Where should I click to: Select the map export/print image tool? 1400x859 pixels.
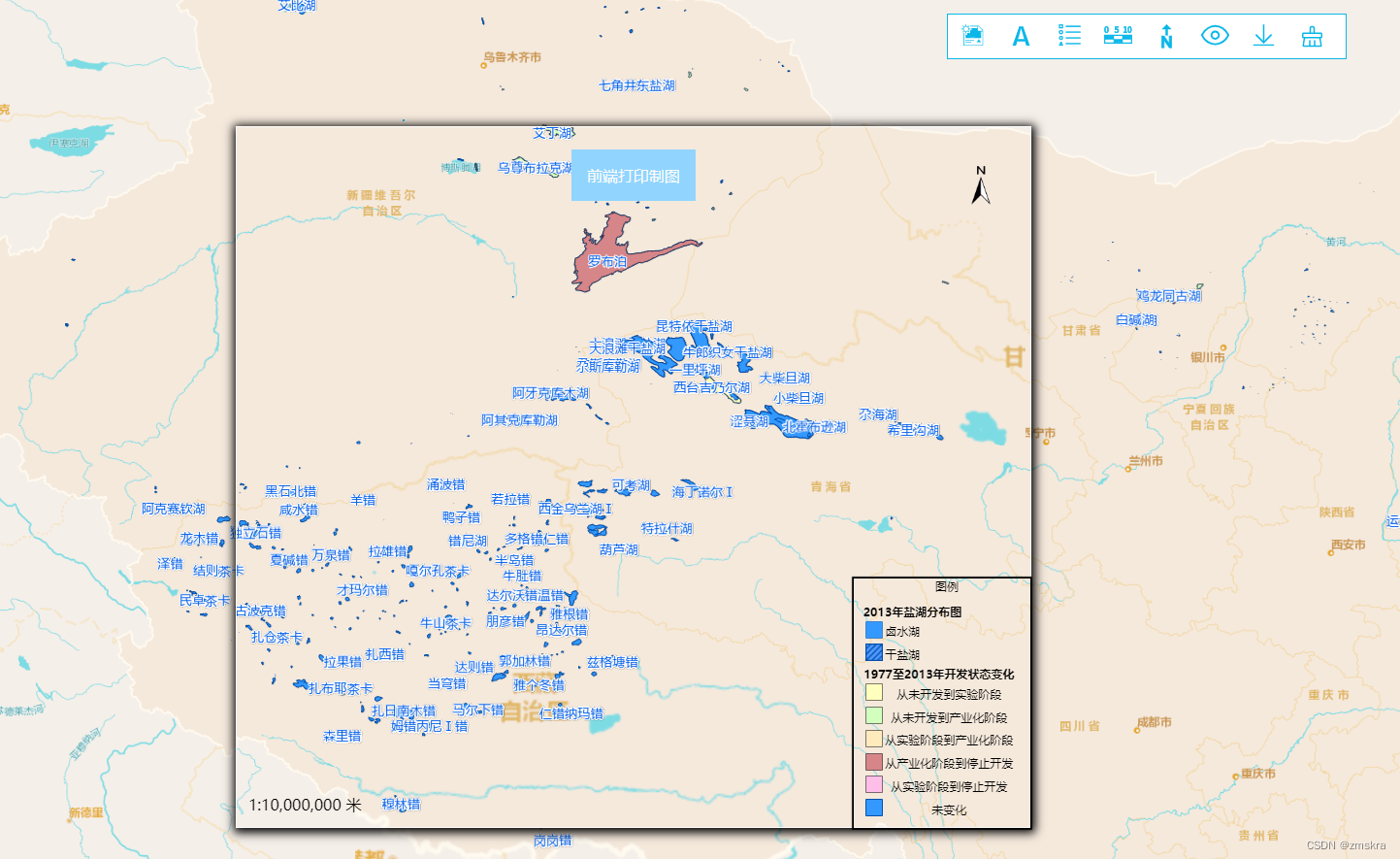(x=972, y=36)
